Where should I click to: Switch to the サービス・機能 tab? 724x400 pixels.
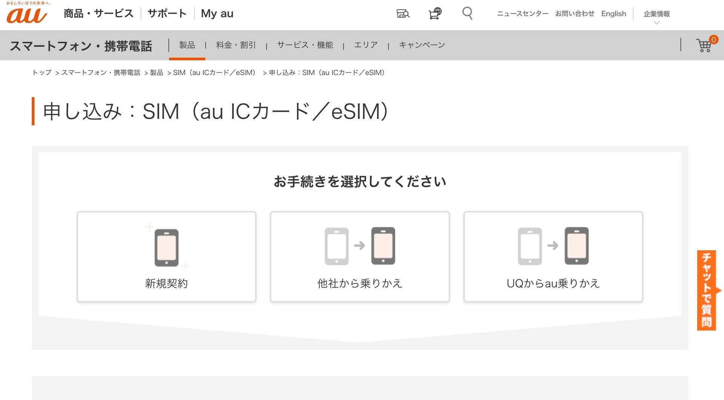(x=305, y=45)
